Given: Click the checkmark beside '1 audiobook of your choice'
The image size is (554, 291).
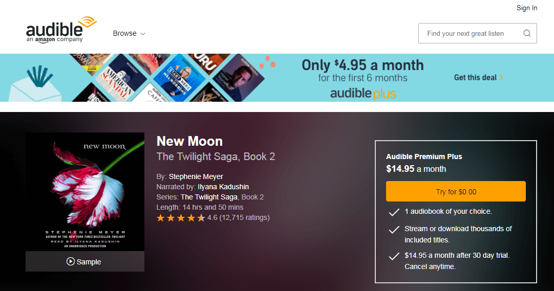Looking at the screenshot, I should tap(394, 212).
